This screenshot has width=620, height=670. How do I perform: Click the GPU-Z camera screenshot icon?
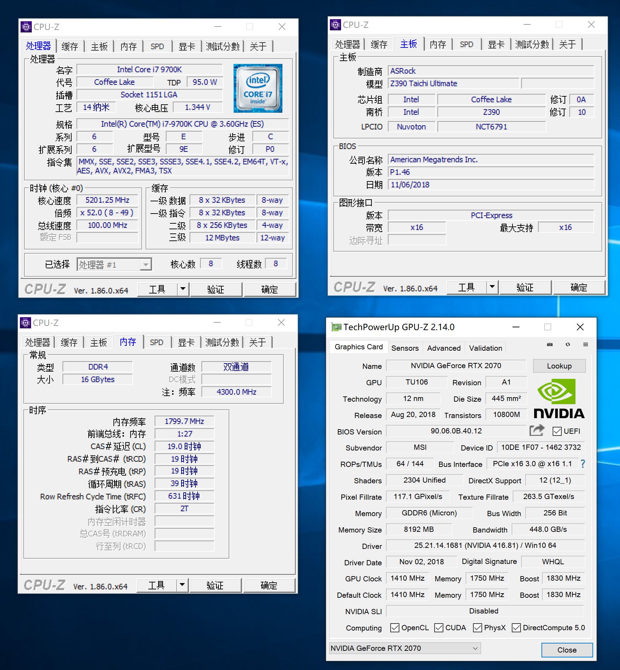550,344
